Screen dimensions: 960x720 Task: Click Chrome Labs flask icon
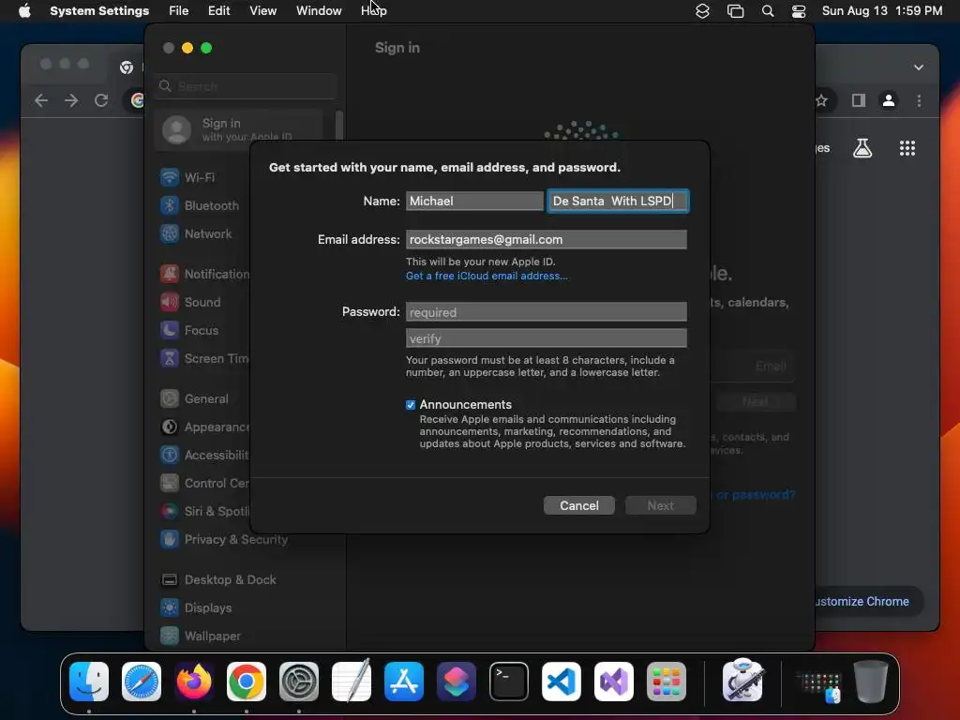[862, 147]
